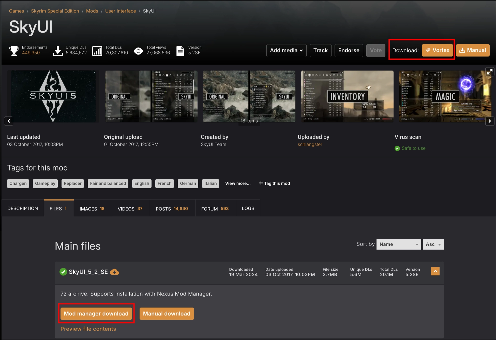This screenshot has width=496, height=340.
Task: Advance to the next gallery image
Action: [x=489, y=121]
